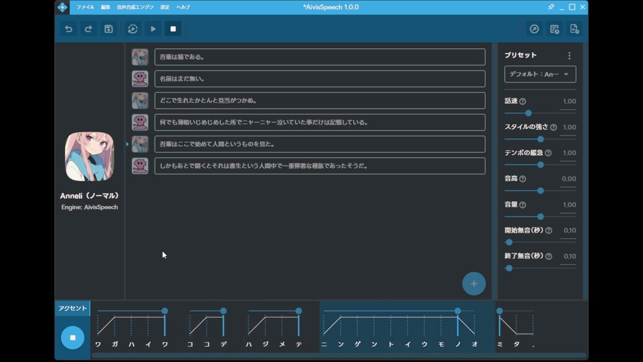Click the AivisSpeech logo icon in the title bar
The width and height of the screenshot is (643, 362).
tap(62, 7)
